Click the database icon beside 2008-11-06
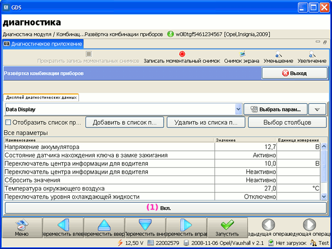The image size is (332, 249). tap(186, 243)
